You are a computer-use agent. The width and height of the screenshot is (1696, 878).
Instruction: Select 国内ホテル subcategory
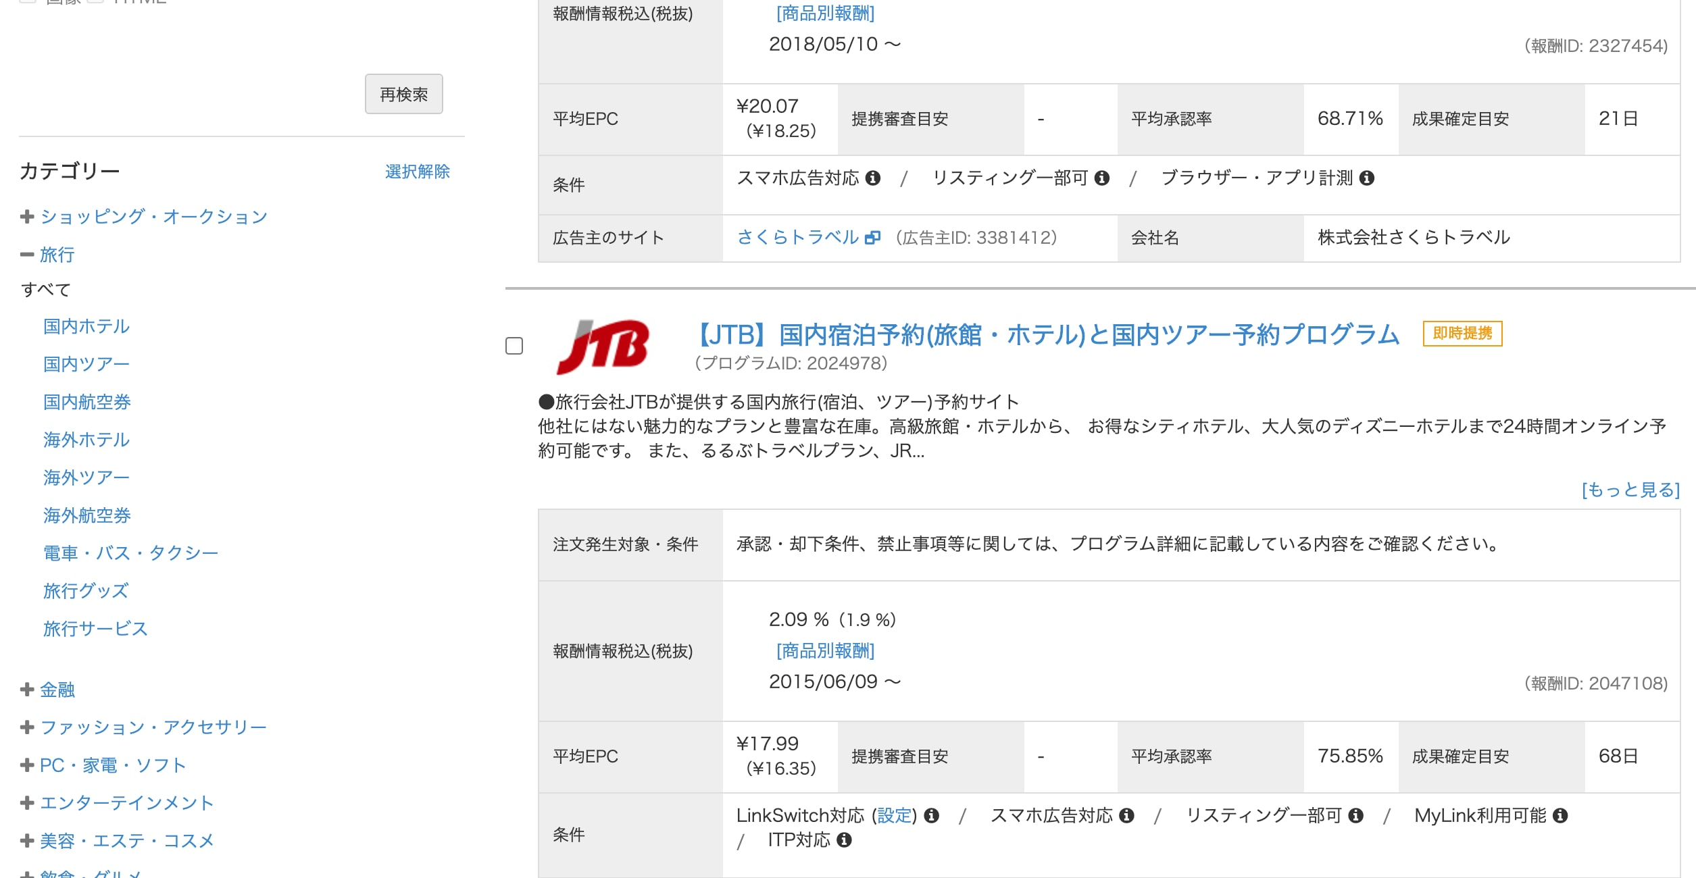[86, 326]
